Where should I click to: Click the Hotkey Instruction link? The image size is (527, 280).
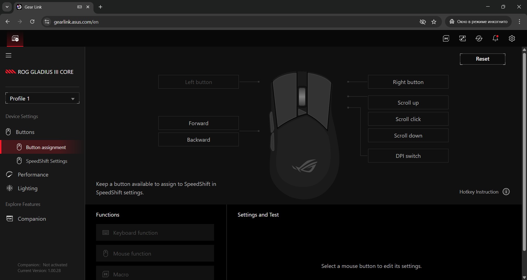tap(479, 192)
